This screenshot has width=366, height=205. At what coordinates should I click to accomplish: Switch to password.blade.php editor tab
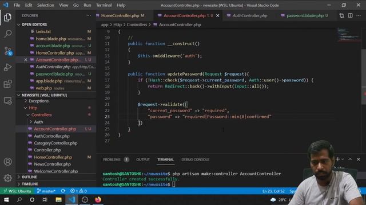pos(305,15)
